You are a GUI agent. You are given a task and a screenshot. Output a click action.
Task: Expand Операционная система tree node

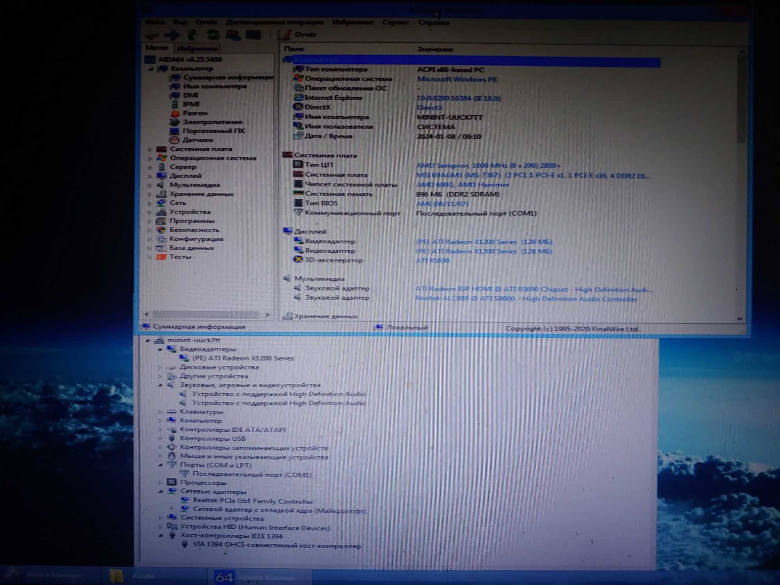click(150, 158)
